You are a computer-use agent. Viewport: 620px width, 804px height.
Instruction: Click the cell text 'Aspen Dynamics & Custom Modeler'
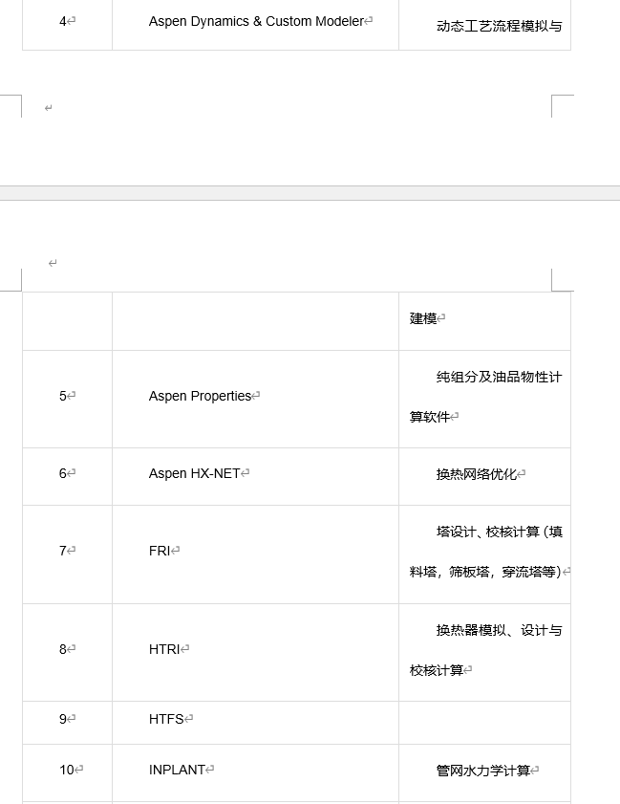click(256, 22)
